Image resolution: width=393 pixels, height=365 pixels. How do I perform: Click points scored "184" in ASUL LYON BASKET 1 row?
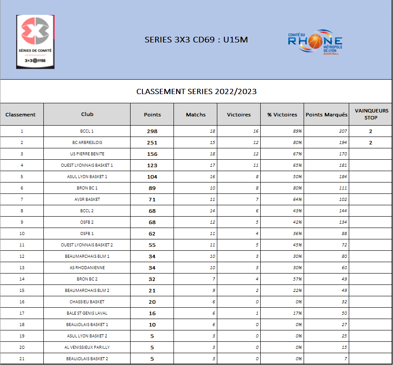(x=343, y=177)
